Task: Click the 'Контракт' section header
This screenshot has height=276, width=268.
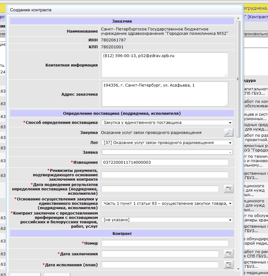Action: coord(122,234)
